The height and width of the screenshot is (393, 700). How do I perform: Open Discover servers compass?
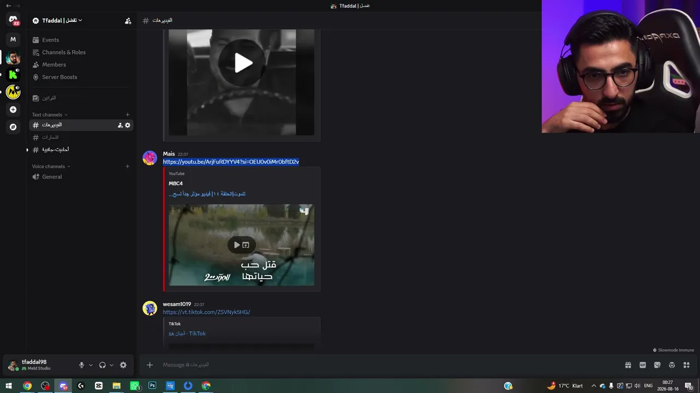(x=13, y=127)
